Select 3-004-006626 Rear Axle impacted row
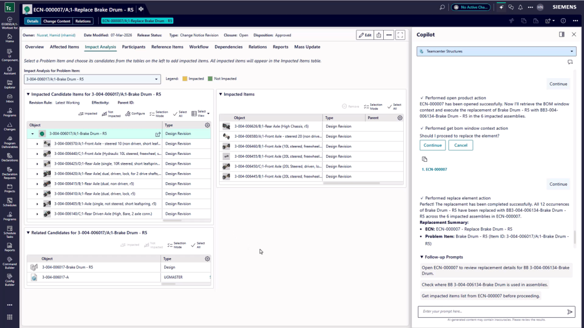Viewport: 584px width, 328px height. (x=311, y=126)
